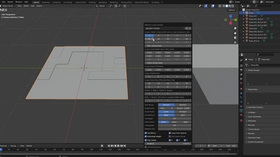The image size is (280, 157).
Task: Toggle X-ray display icon
Action: (220, 6)
